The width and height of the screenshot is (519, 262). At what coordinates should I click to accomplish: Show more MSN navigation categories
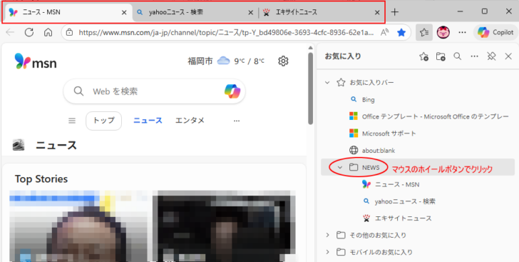click(237, 121)
